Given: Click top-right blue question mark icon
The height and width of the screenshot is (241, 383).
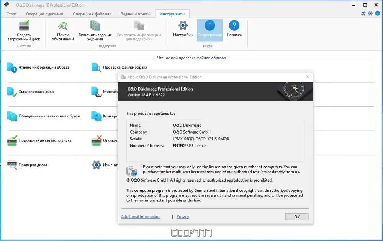Looking at the screenshot, I should tap(378, 13).
